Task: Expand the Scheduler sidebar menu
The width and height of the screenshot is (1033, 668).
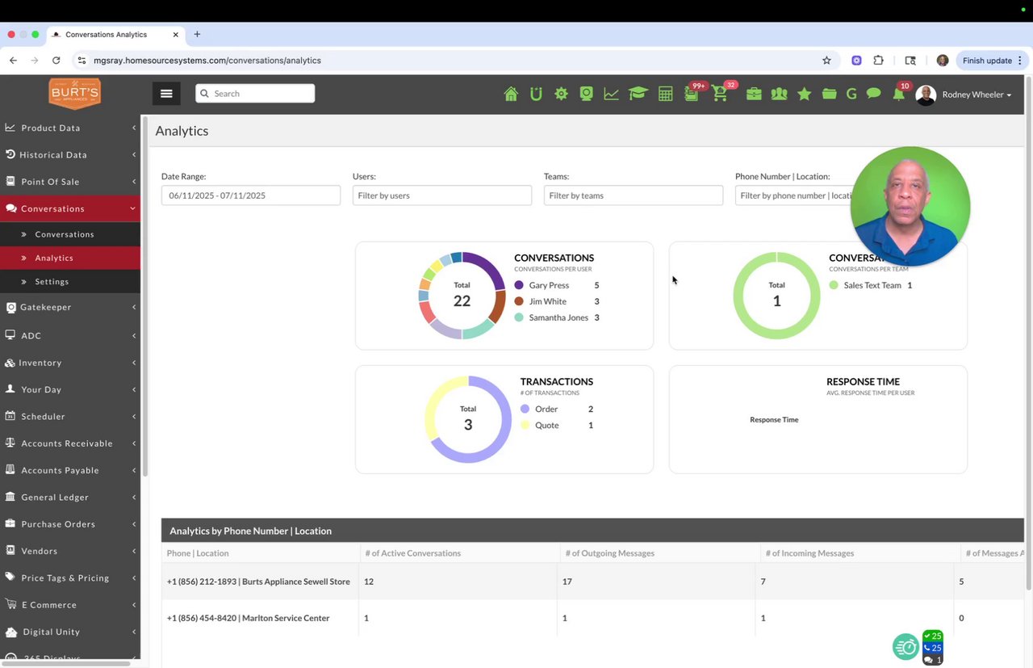Action: click(x=70, y=416)
